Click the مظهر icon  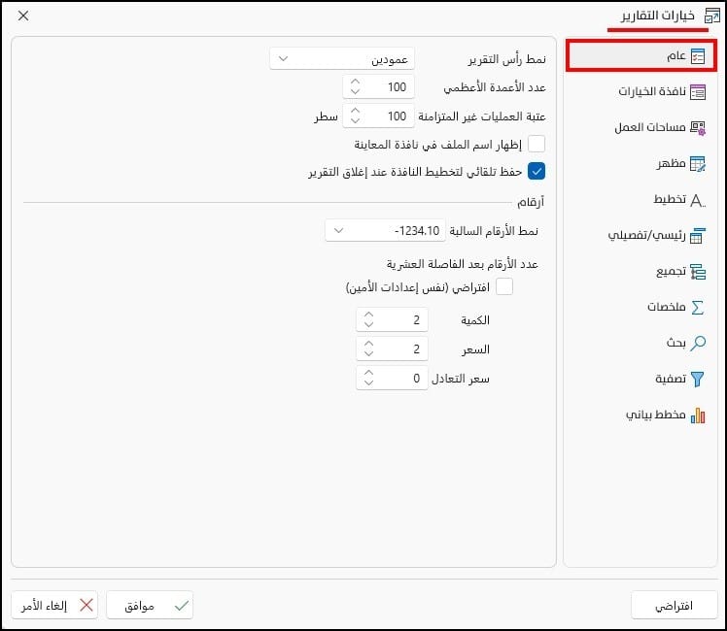click(x=697, y=163)
